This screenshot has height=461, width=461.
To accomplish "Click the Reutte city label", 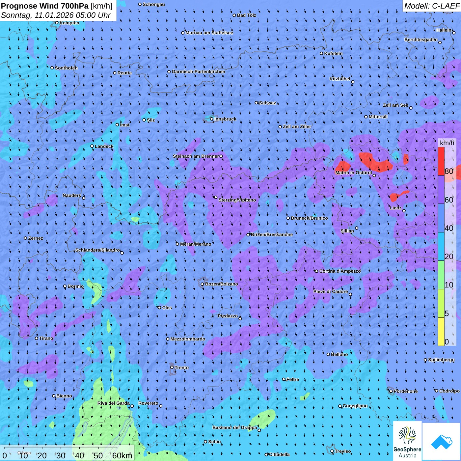I will pos(124,73).
